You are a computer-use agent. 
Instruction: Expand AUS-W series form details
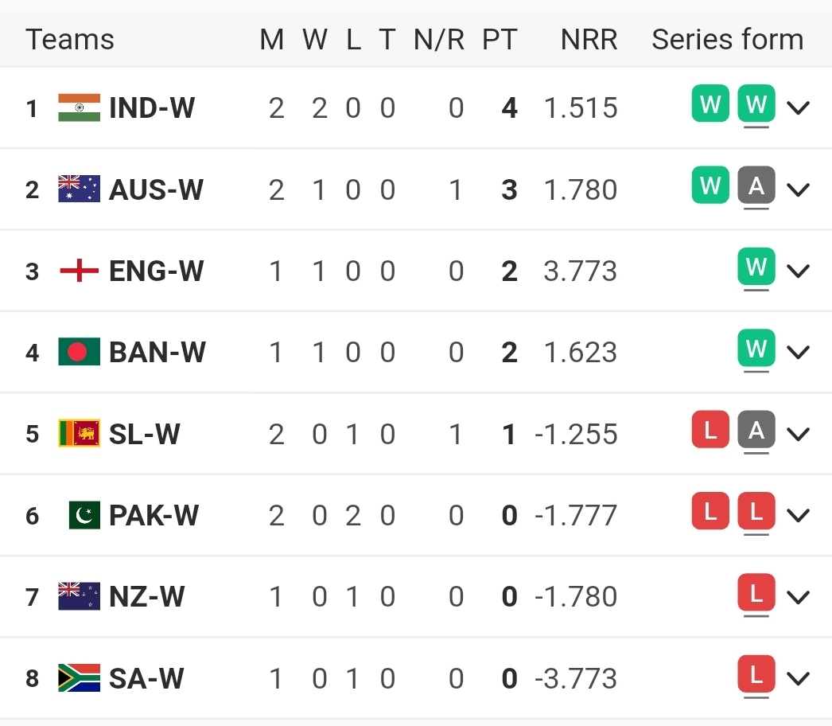pyautogui.click(x=798, y=189)
